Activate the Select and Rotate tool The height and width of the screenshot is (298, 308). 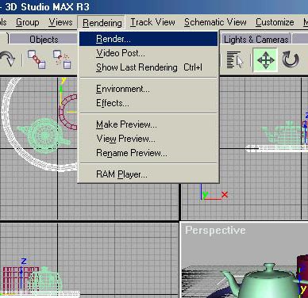tap(290, 59)
